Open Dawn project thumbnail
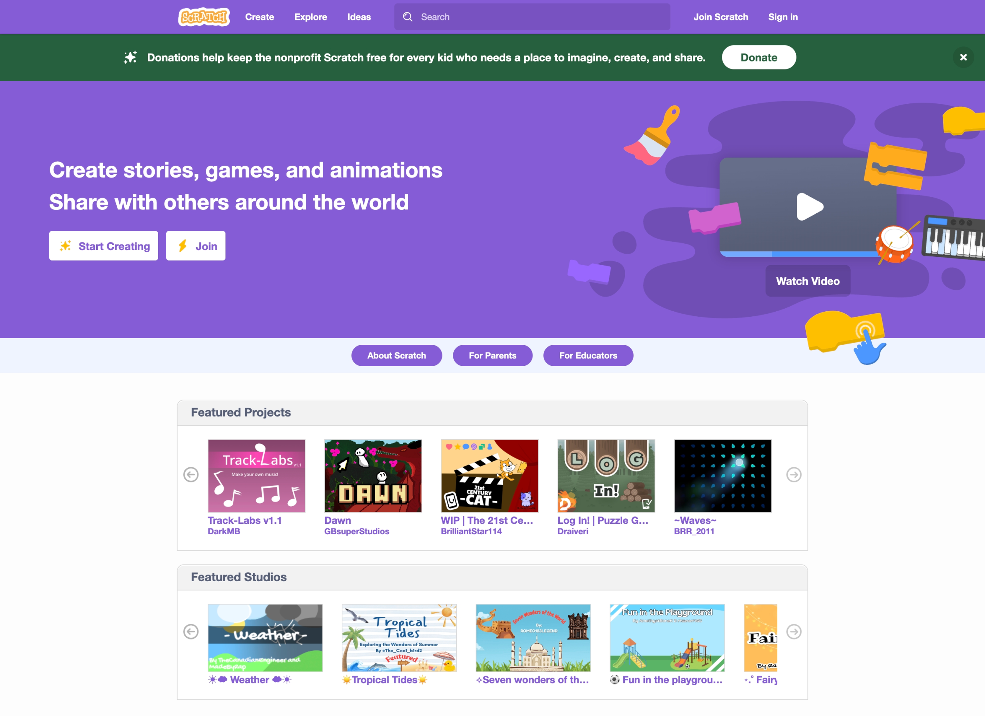 tap(372, 476)
